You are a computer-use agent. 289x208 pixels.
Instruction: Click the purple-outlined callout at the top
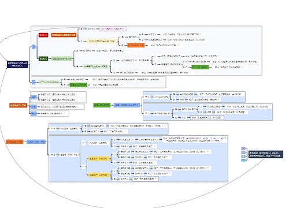(113, 29)
